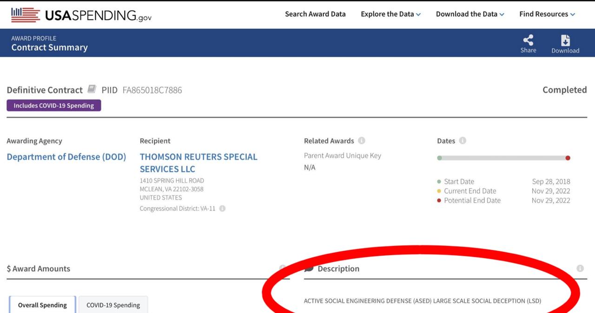
Task: Click the dates progress bar
Action: (x=503, y=158)
